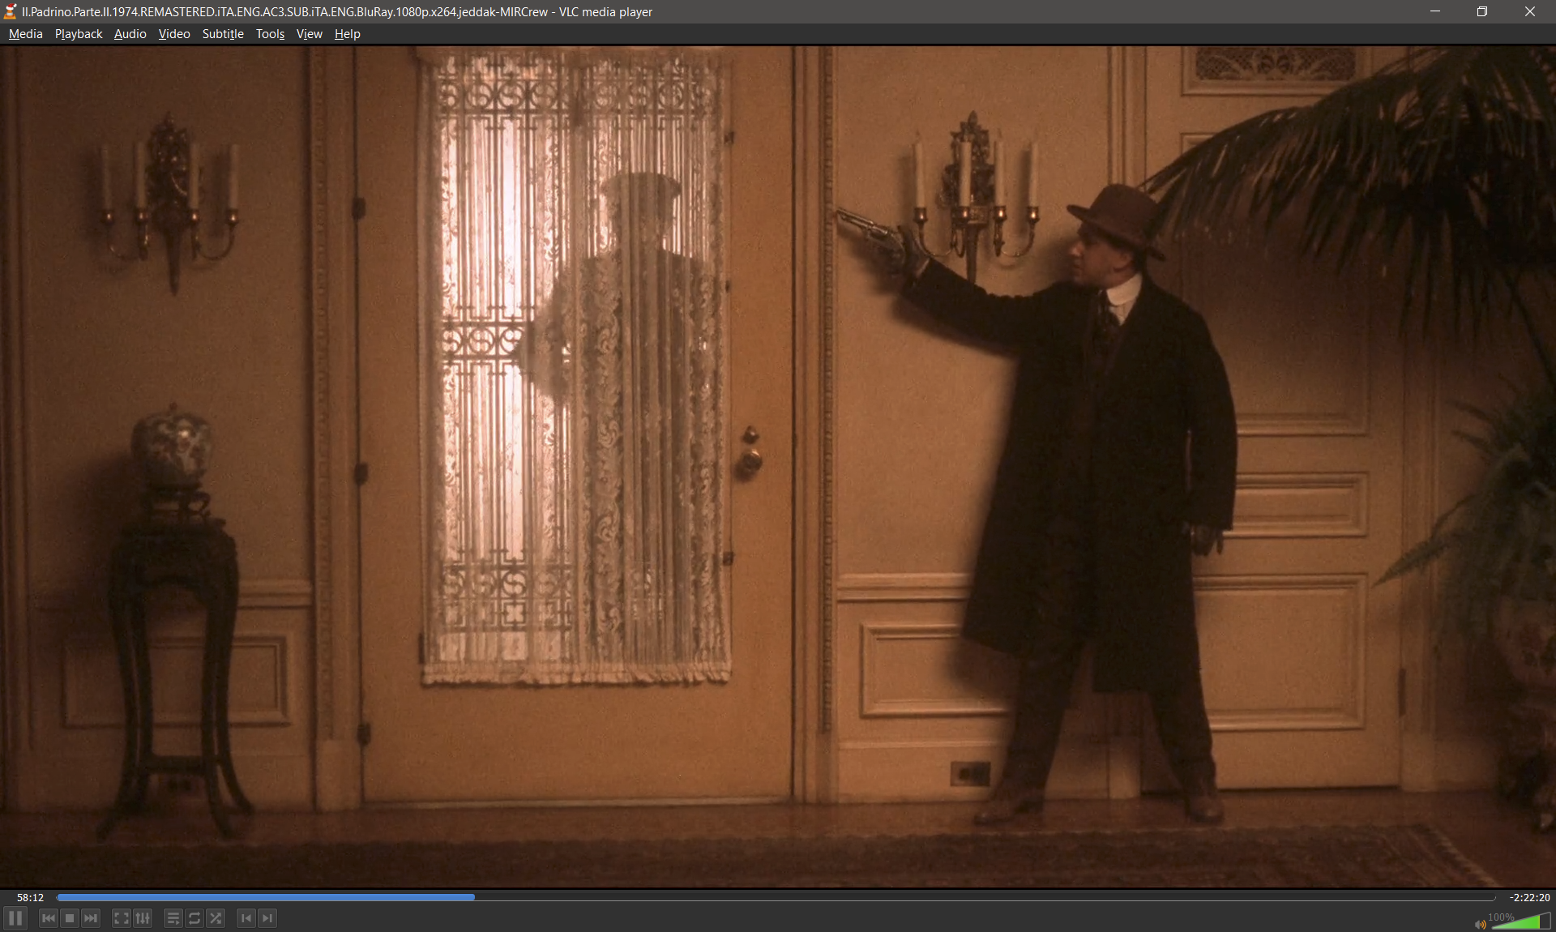This screenshot has width=1556, height=932.
Task: Expand the Audio menu
Action: coord(130,33)
